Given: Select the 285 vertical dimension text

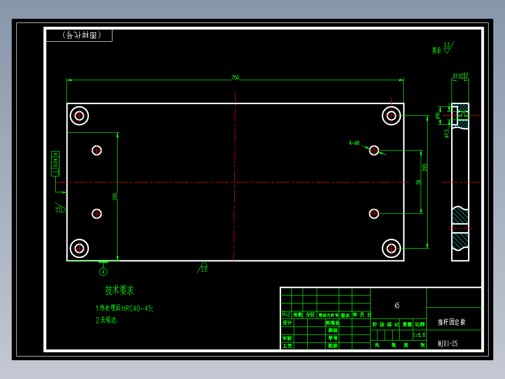Looking at the screenshot, I should click(115, 197).
